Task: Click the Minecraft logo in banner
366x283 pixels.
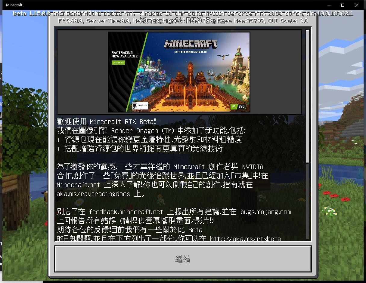Action: point(191,44)
